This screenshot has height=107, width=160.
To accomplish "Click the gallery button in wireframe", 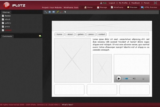I will (81, 34).
